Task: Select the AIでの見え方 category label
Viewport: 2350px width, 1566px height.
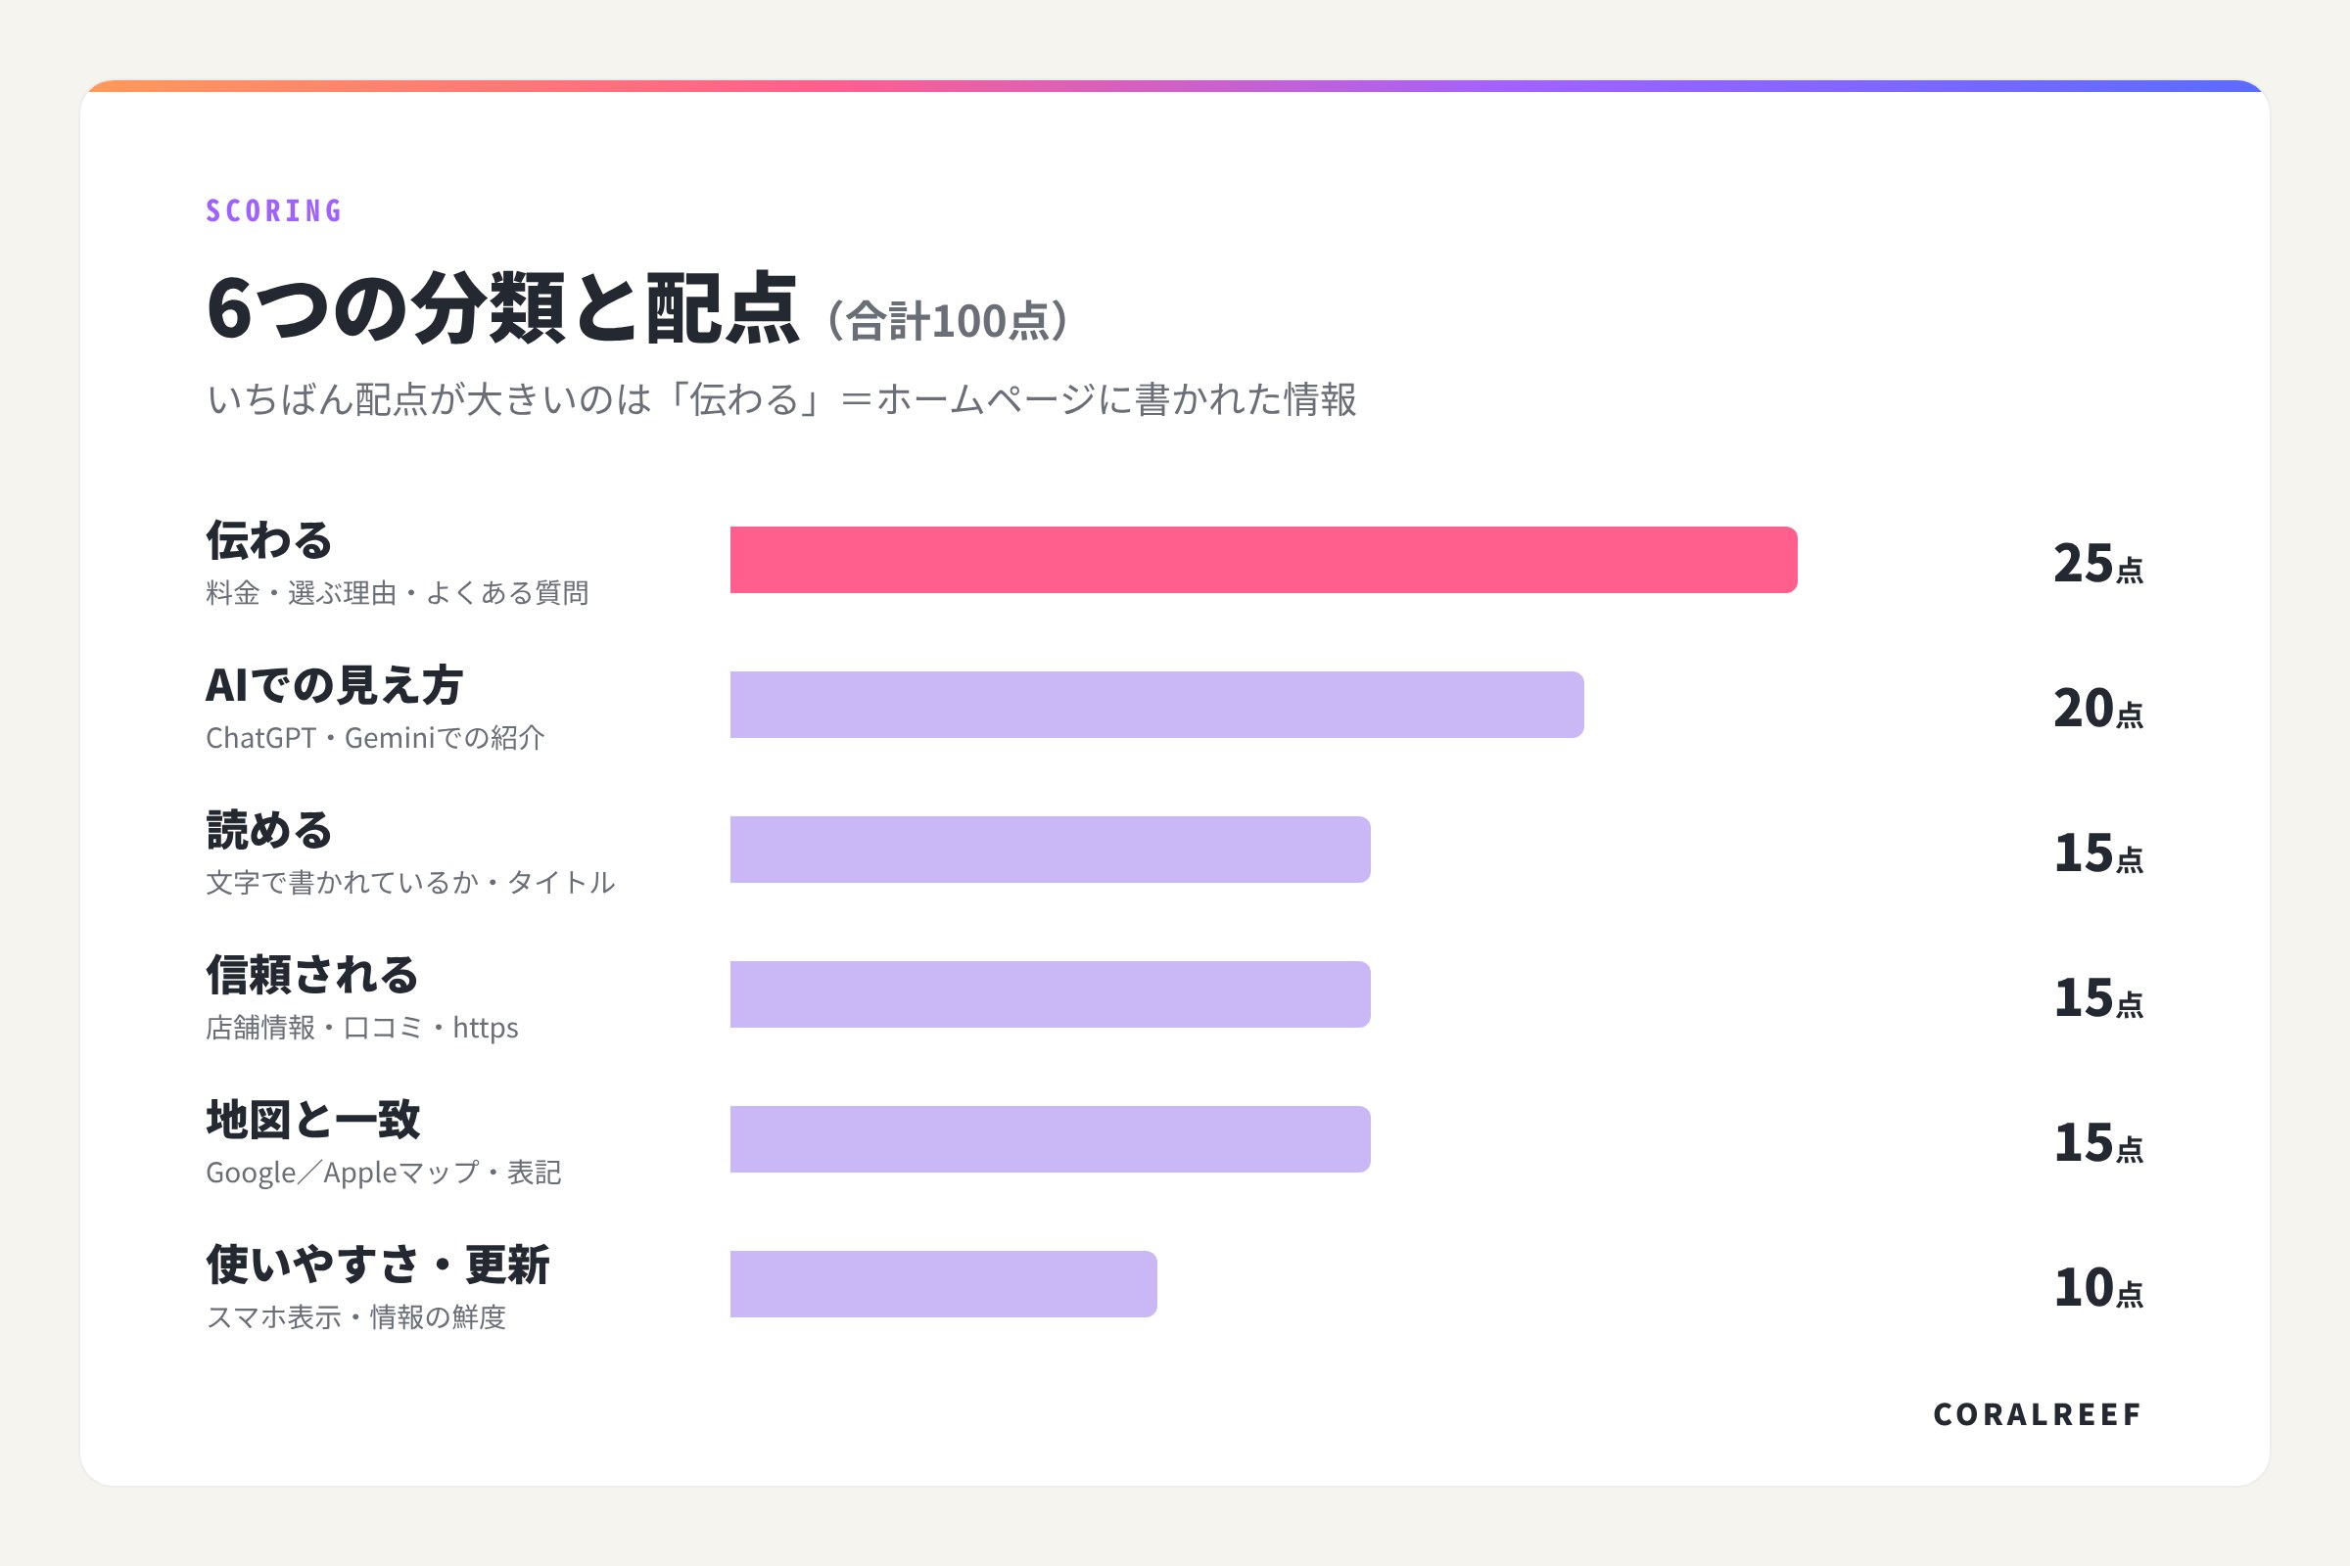Action: click(334, 685)
